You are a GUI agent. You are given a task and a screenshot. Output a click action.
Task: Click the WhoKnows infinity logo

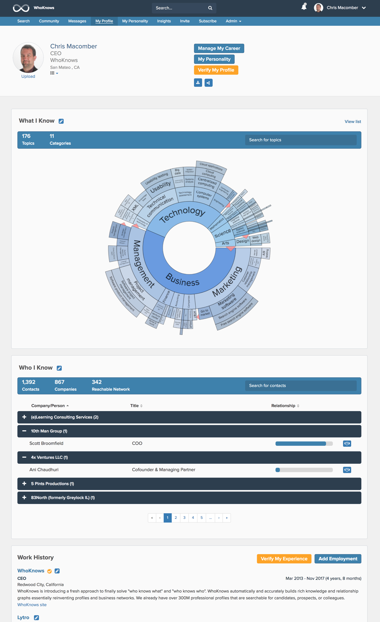coord(21,8)
